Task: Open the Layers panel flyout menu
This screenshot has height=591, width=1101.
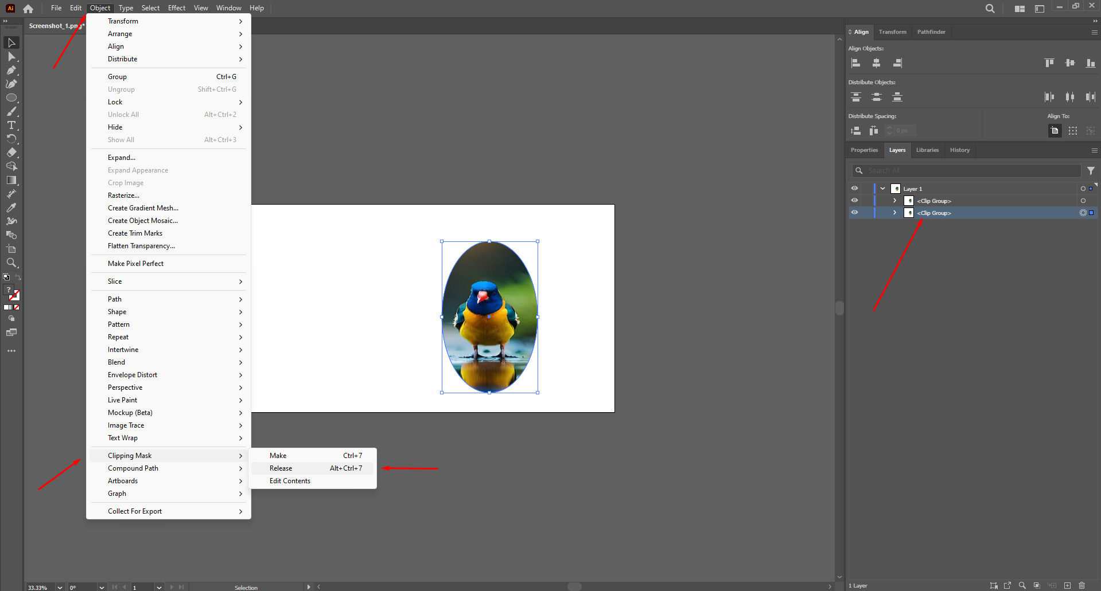Action: coord(1094,150)
